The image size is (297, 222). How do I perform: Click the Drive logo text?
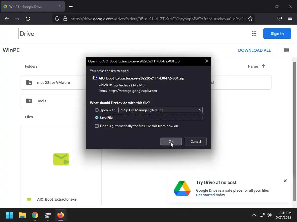(x=27, y=34)
